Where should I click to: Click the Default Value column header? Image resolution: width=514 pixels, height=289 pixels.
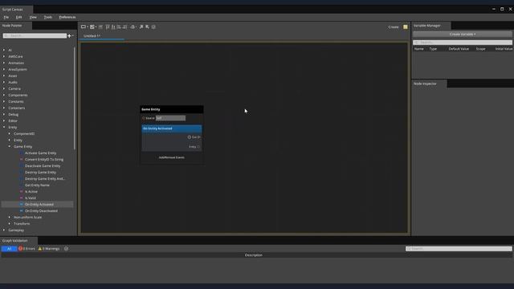459,49
